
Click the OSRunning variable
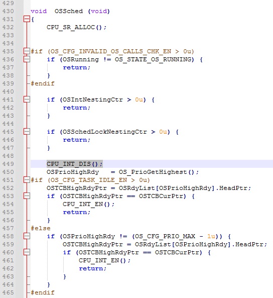click(81, 59)
